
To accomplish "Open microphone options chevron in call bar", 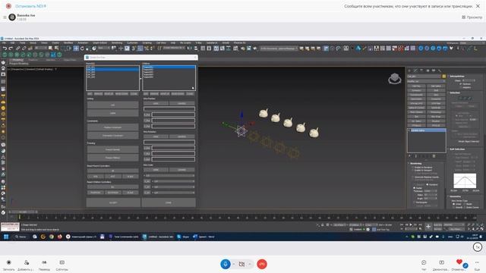I will click(233, 264).
